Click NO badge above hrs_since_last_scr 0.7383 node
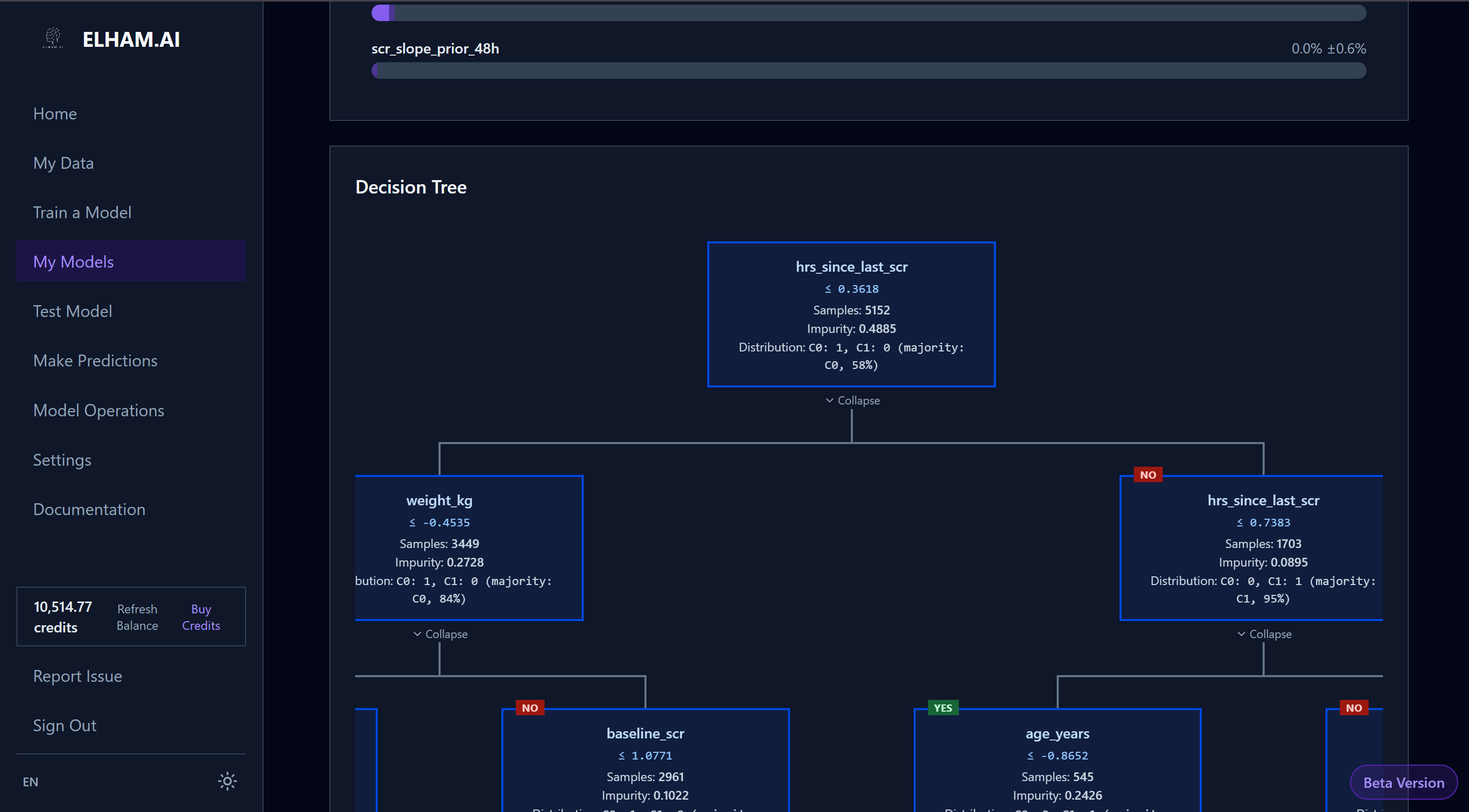 [x=1148, y=474]
